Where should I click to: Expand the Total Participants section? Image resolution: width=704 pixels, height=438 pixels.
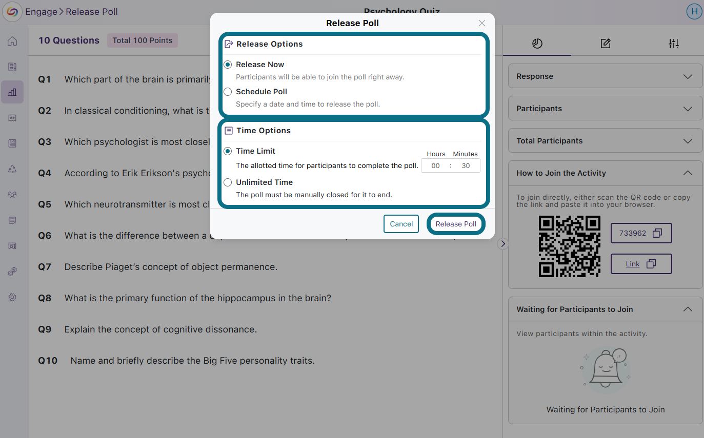point(605,141)
